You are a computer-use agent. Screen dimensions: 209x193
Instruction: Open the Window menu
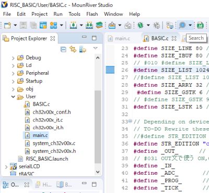113,14
